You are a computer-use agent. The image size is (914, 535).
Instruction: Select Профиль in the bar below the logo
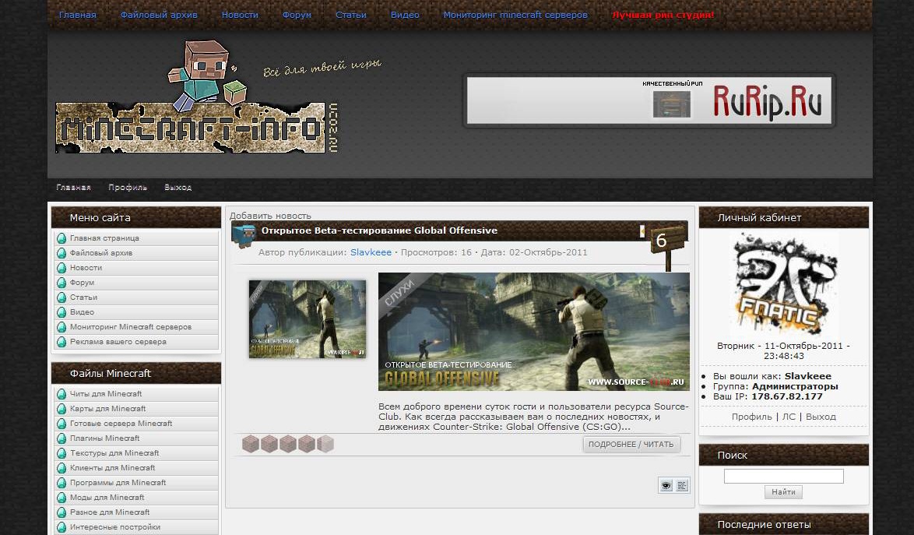[128, 188]
